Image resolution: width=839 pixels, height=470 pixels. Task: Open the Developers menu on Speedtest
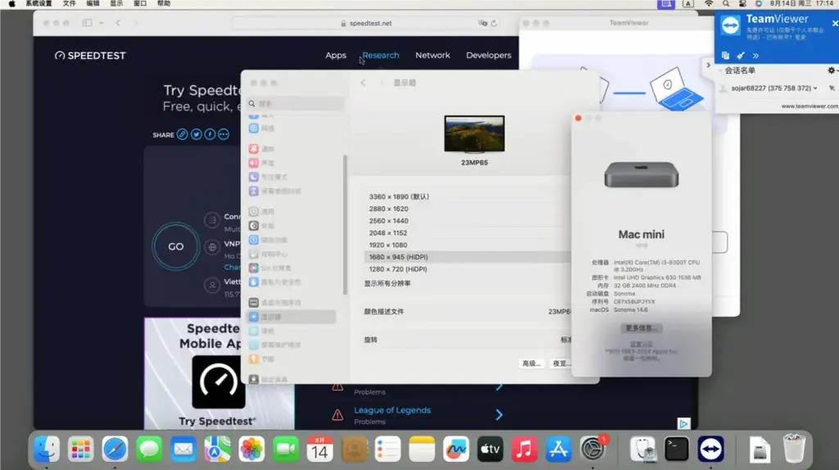(x=488, y=55)
